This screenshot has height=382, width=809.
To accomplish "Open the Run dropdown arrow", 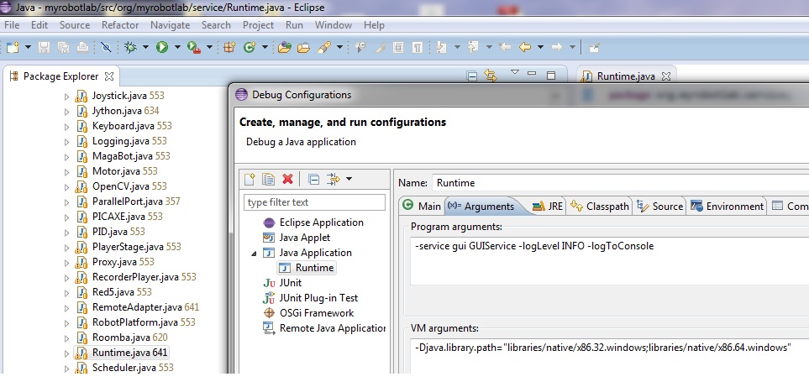I will 177,47.
